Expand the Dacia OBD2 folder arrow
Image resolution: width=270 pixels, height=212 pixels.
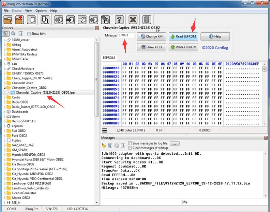click(5, 102)
